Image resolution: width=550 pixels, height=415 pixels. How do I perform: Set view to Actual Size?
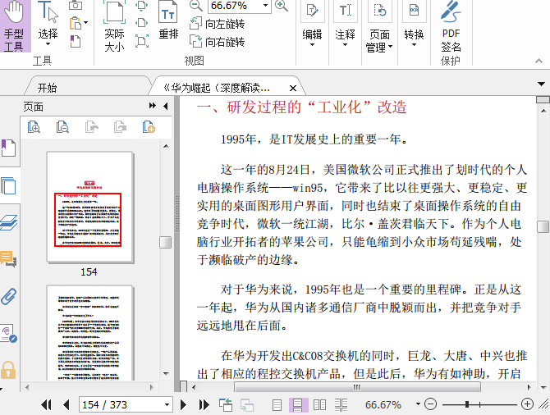coord(114,26)
